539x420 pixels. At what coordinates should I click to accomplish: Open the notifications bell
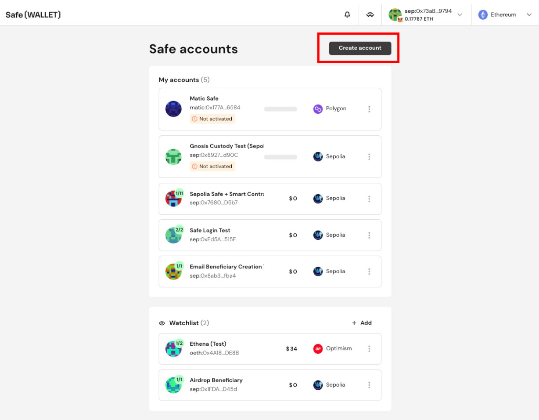point(347,14)
